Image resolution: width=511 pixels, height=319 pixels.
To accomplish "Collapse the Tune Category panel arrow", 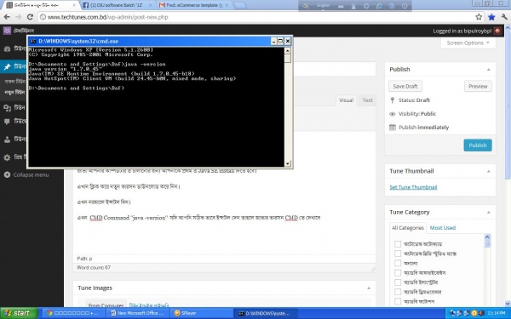I will (488, 212).
